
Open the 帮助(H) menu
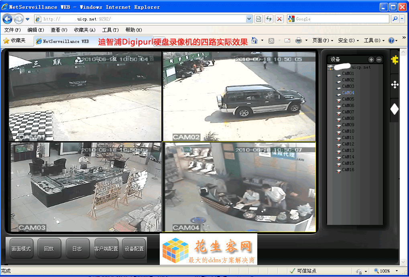coord(134,30)
